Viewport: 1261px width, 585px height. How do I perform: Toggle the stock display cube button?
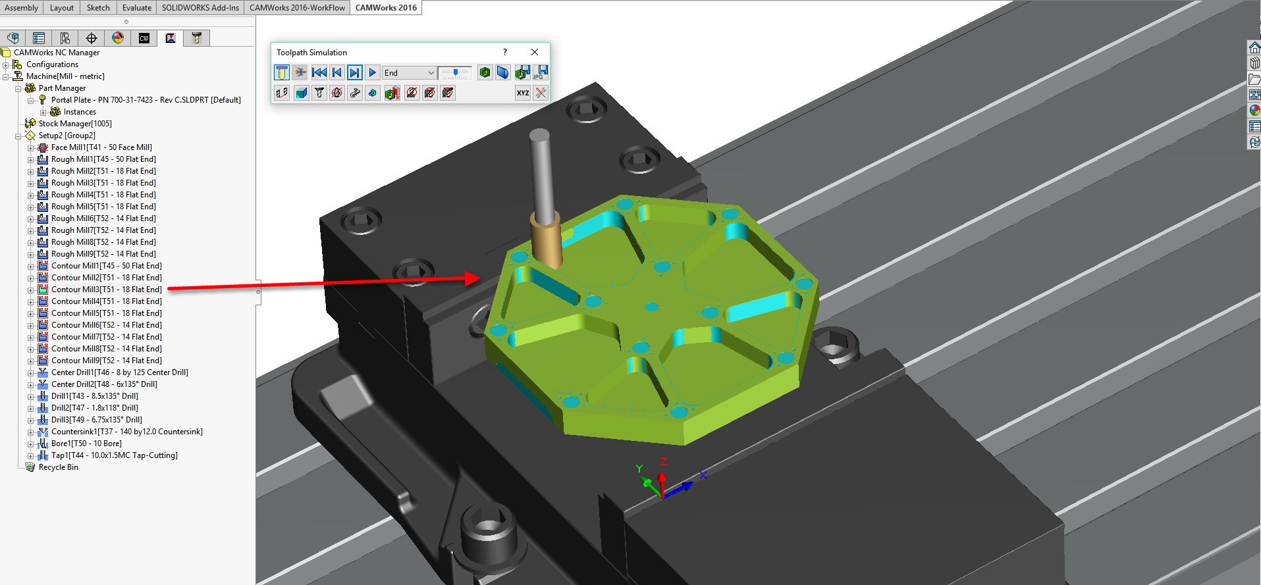302,93
